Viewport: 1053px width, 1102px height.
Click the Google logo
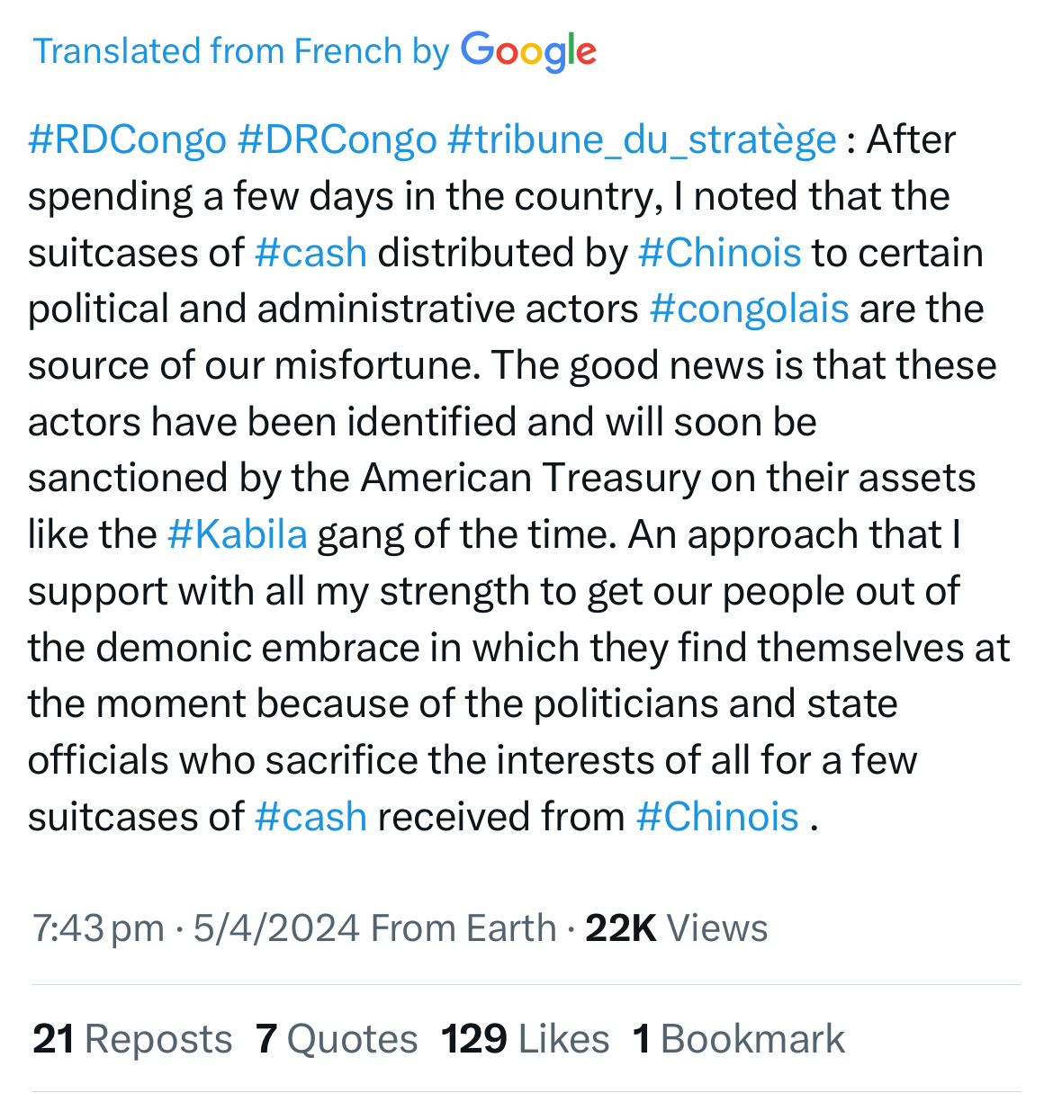coord(528,51)
